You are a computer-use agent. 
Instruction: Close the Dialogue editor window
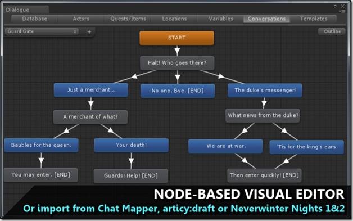[343, 6]
